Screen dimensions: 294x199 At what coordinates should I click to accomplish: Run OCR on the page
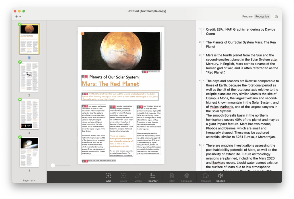[172, 178]
